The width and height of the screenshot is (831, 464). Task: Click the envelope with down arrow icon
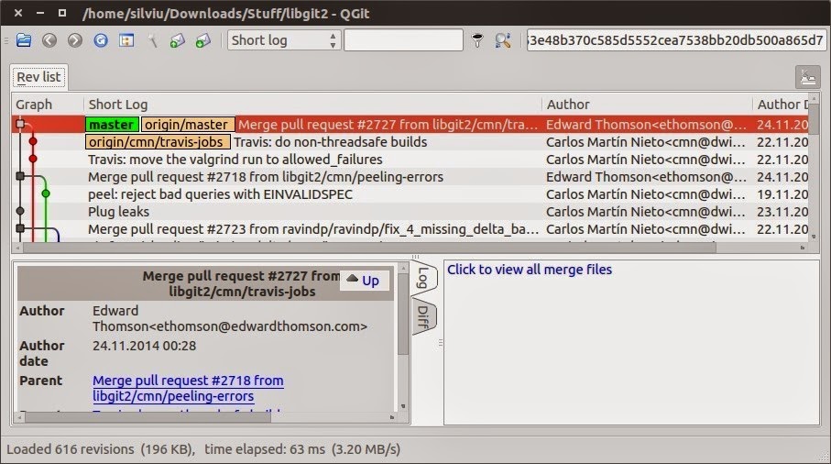click(203, 40)
